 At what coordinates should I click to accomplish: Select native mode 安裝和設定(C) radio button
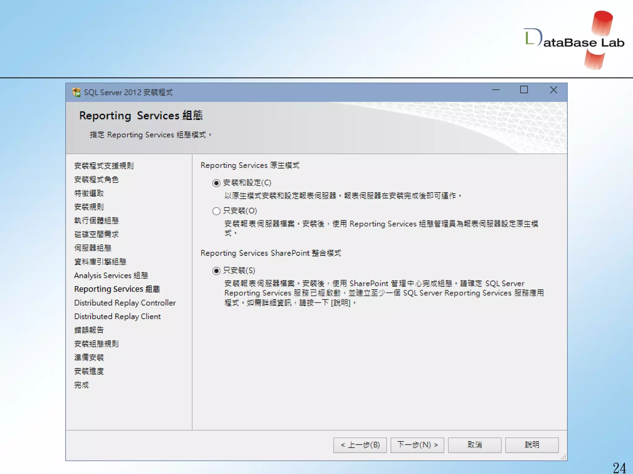click(x=216, y=183)
